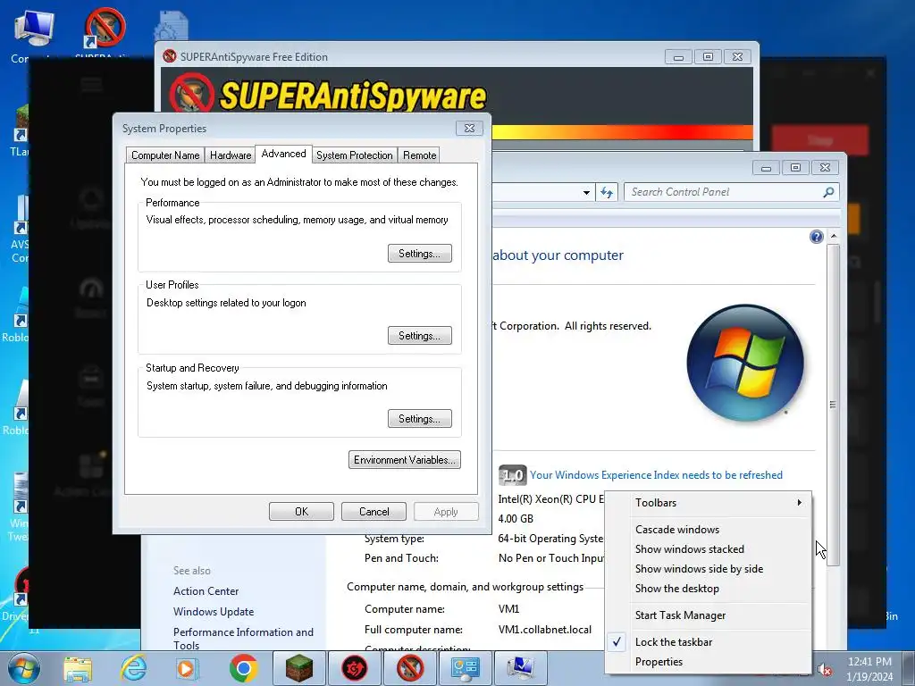
Task: Close the System Properties dialog
Action: click(x=469, y=129)
